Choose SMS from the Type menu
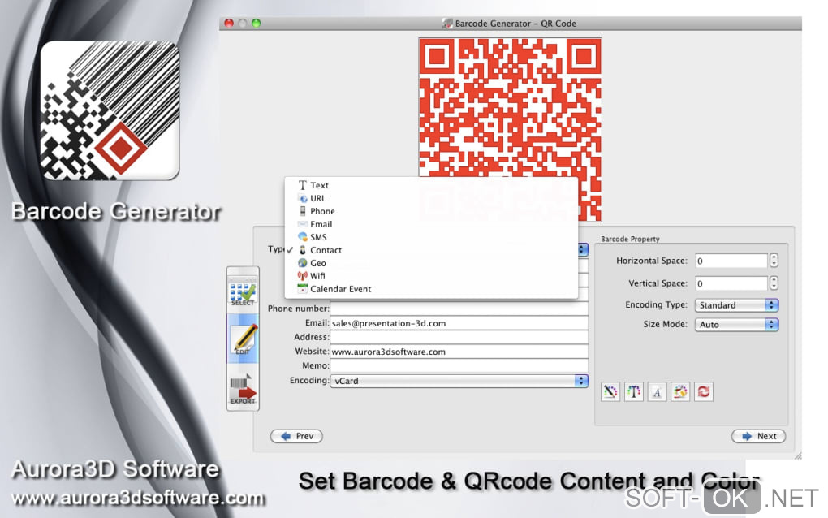Viewport: 828px width, 518px height. coord(431,237)
